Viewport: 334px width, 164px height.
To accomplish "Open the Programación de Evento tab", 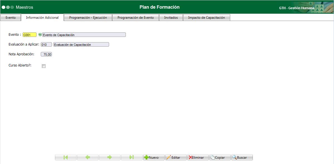I will coord(136,18).
